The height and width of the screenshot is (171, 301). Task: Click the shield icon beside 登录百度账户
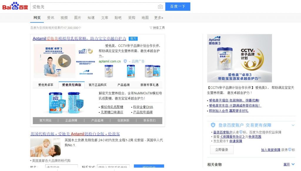pos(213,125)
